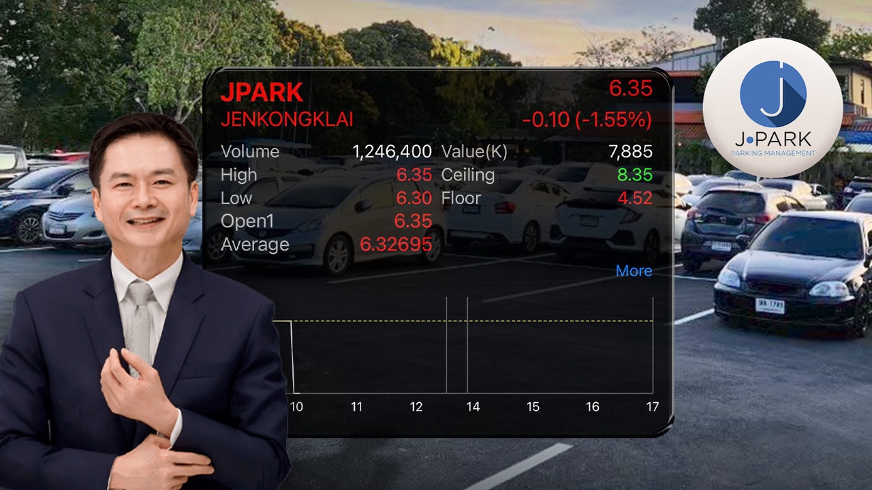Select the 12 hour mark on chart axis
This screenshot has width=872, height=490.
tap(416, 407)
